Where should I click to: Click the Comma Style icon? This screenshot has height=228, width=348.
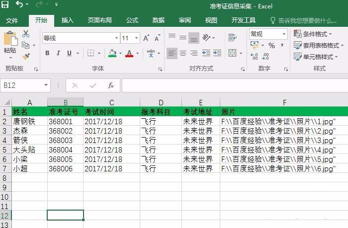coord(282,46)
